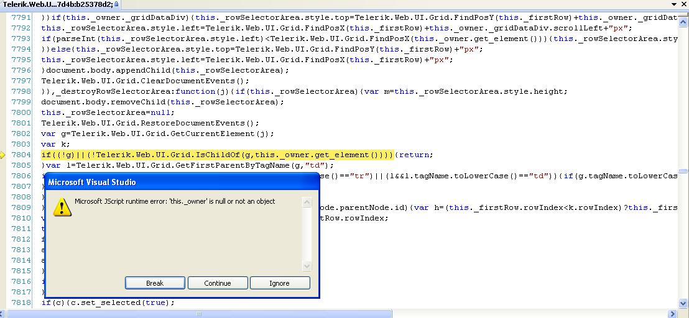The height and width of the screenshot is (318, 689).
Task: Click Continue in the runtime error dialog
Action: (218, 283)
